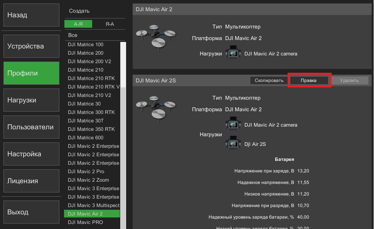
Task: Select DJI Matrice 200 V2 profile
Action: tap(92, 62)
